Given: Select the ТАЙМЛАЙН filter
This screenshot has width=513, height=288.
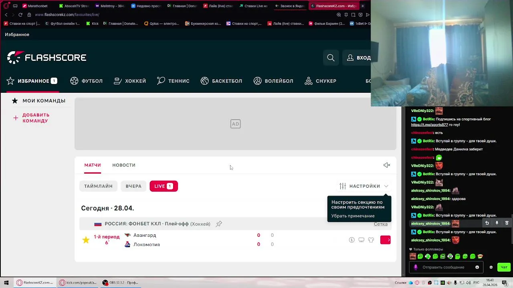Looking at the screenshot, I should (x=98, y=186).
